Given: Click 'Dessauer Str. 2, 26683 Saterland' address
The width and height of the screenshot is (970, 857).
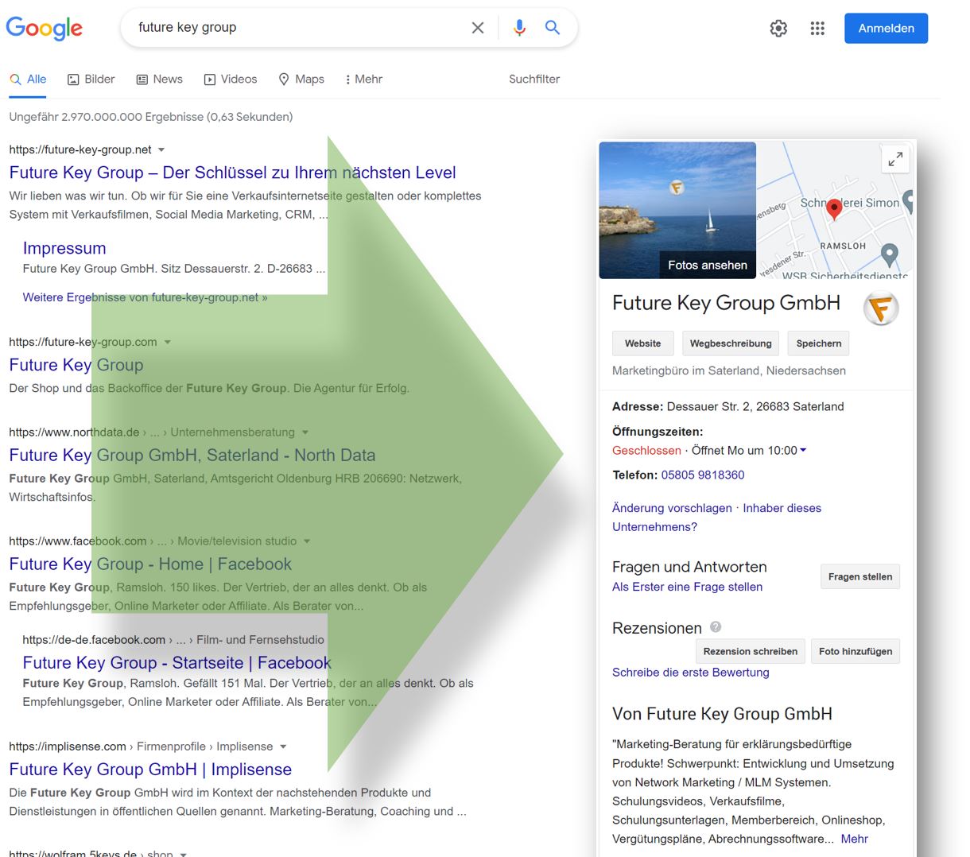Looking at the screenshot, I should [755, 406].
